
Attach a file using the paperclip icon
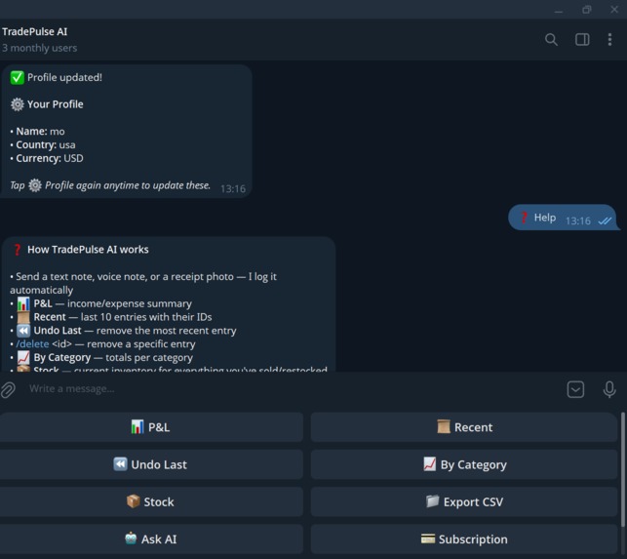(x=8, y=389)
